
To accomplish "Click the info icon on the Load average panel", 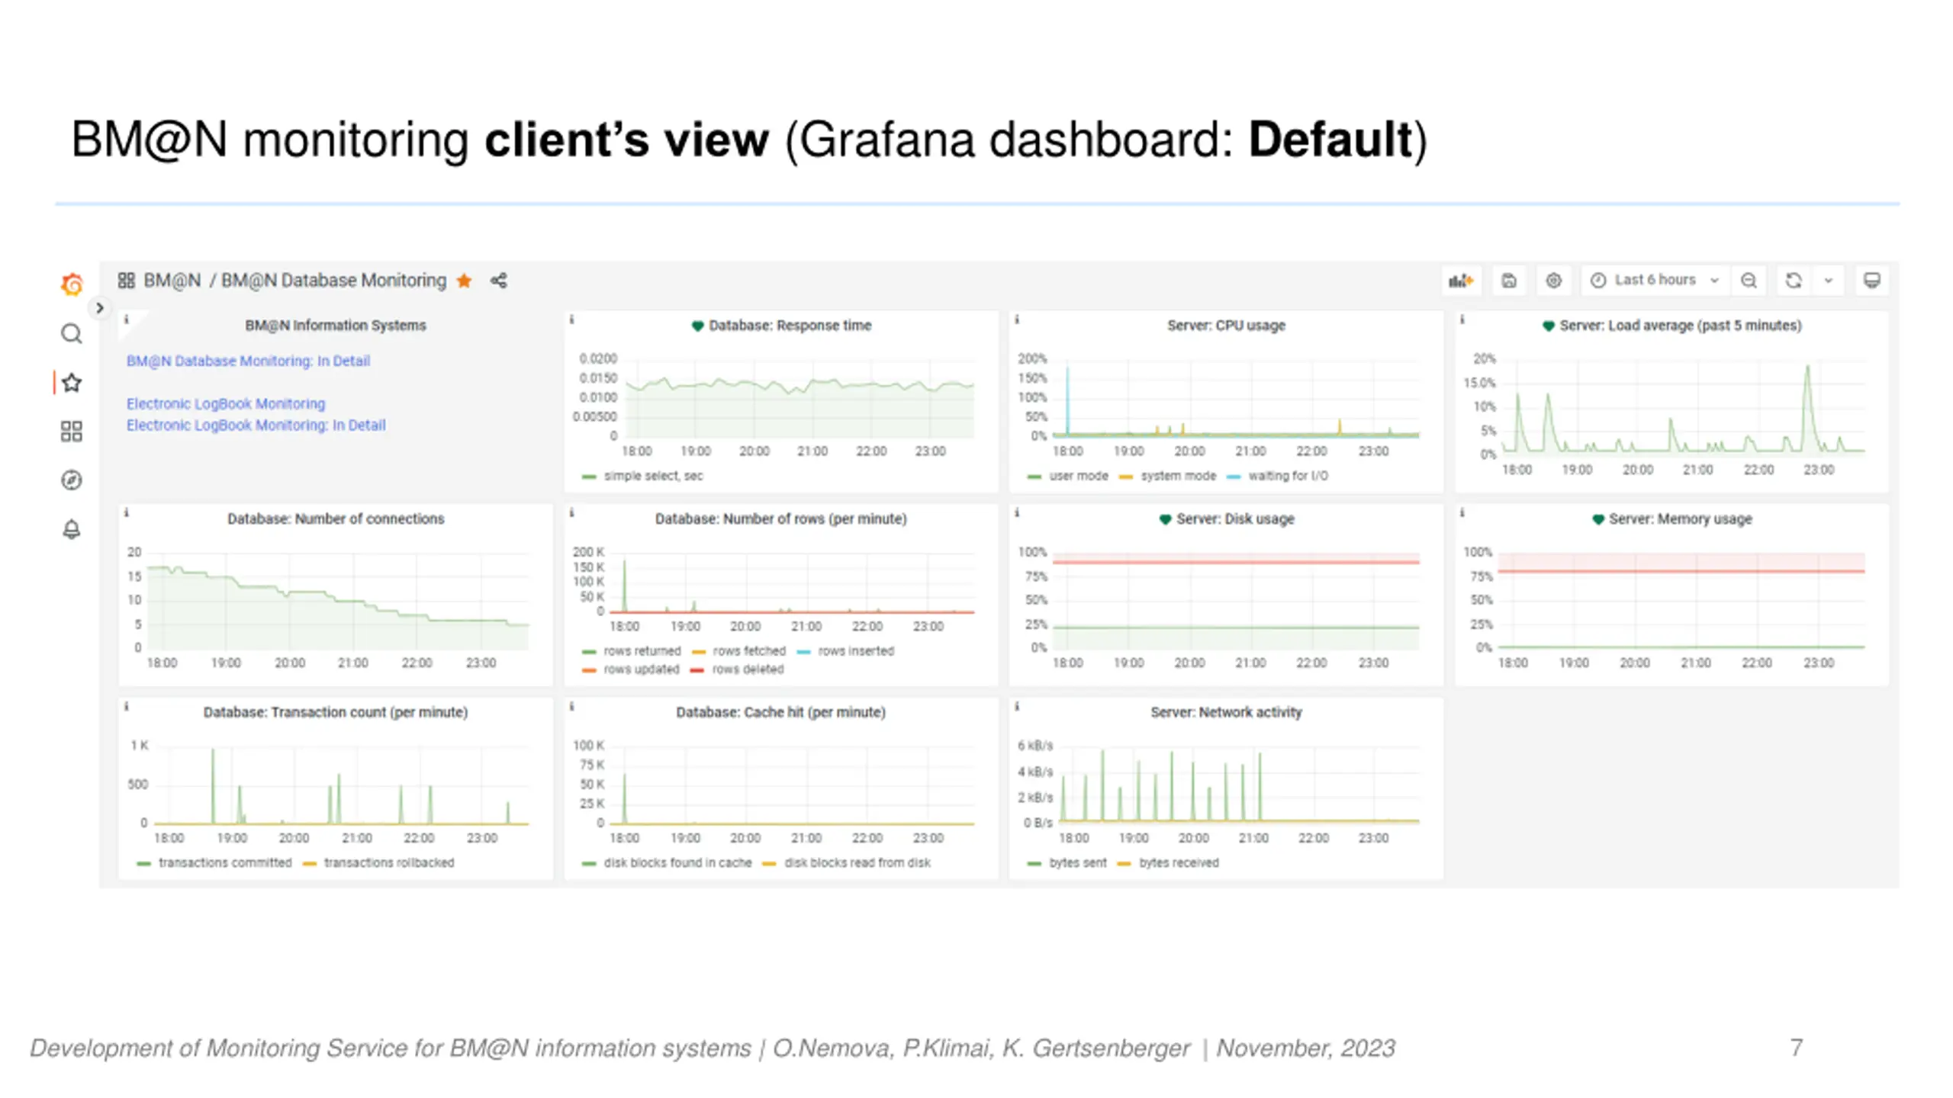I will tap(1462, 319).
